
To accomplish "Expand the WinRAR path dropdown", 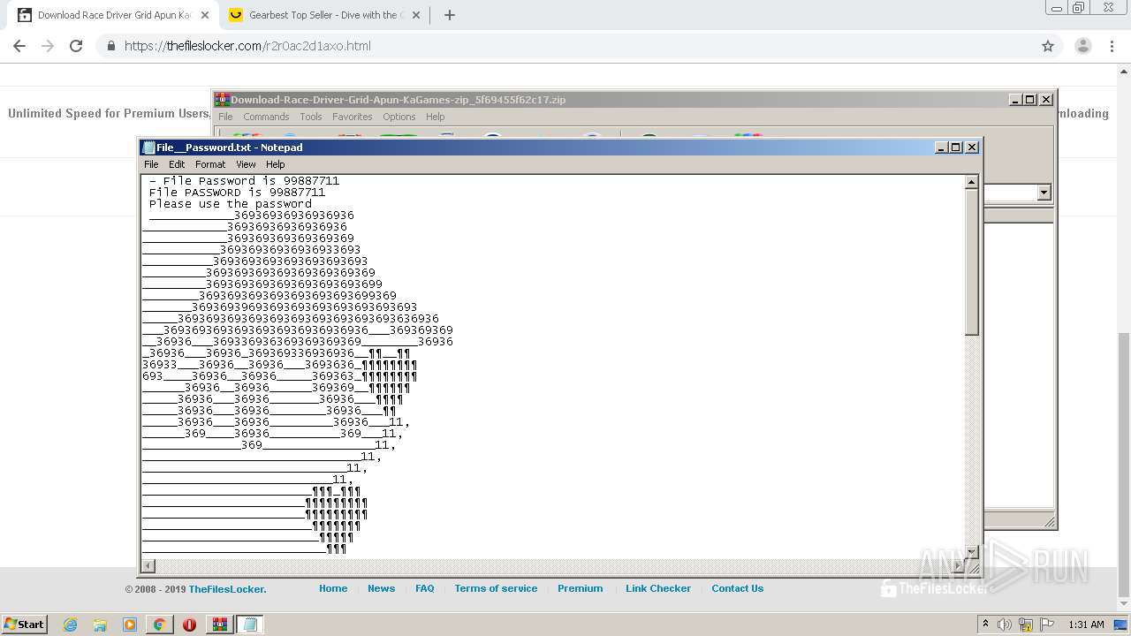I will click(x=1044, y=193).
